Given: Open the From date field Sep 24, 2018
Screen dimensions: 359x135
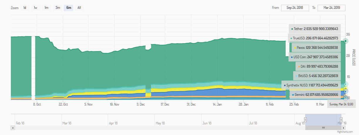Looking at the screenshot, I should tap(295, 8).
